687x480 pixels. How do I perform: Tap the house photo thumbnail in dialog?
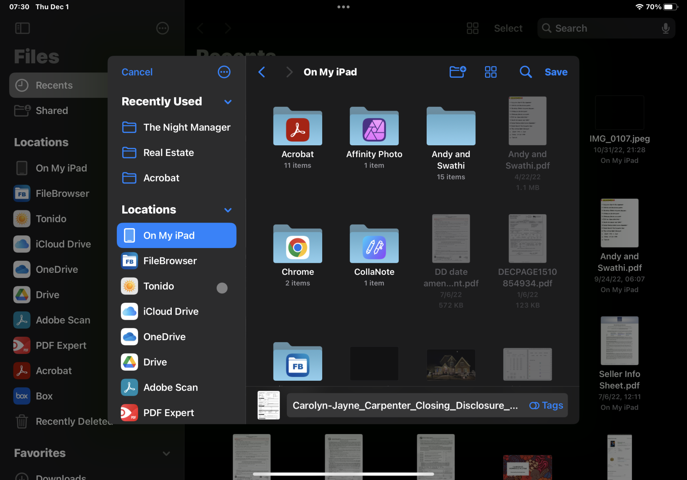(451, 365)
